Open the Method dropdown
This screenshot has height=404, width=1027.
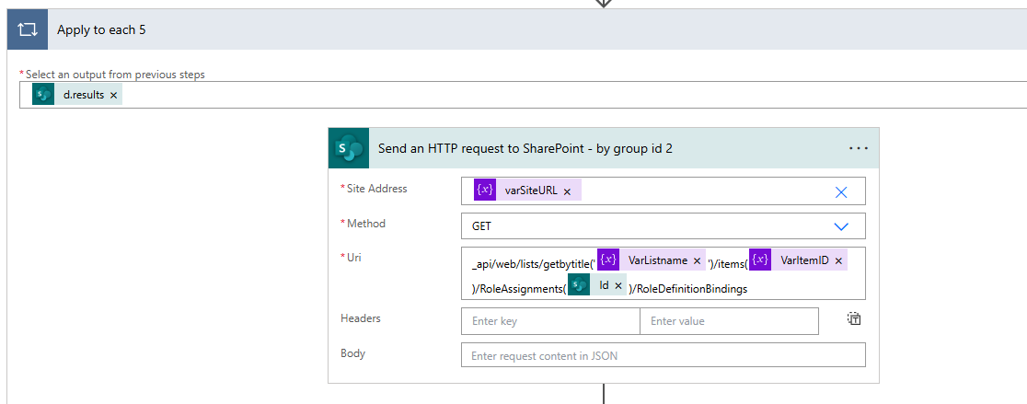click(841, 226)
